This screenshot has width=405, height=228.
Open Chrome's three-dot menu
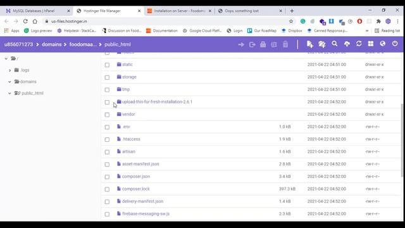[x=398, y=22]
